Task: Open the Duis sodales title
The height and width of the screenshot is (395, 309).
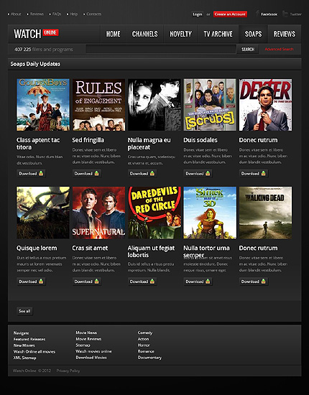Action: 200,140
